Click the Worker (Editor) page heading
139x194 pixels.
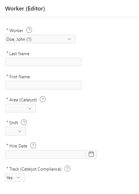(x=25, y=9)
